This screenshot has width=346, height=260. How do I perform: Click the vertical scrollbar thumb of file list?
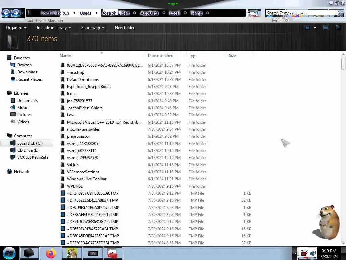(x=343, y=63)
